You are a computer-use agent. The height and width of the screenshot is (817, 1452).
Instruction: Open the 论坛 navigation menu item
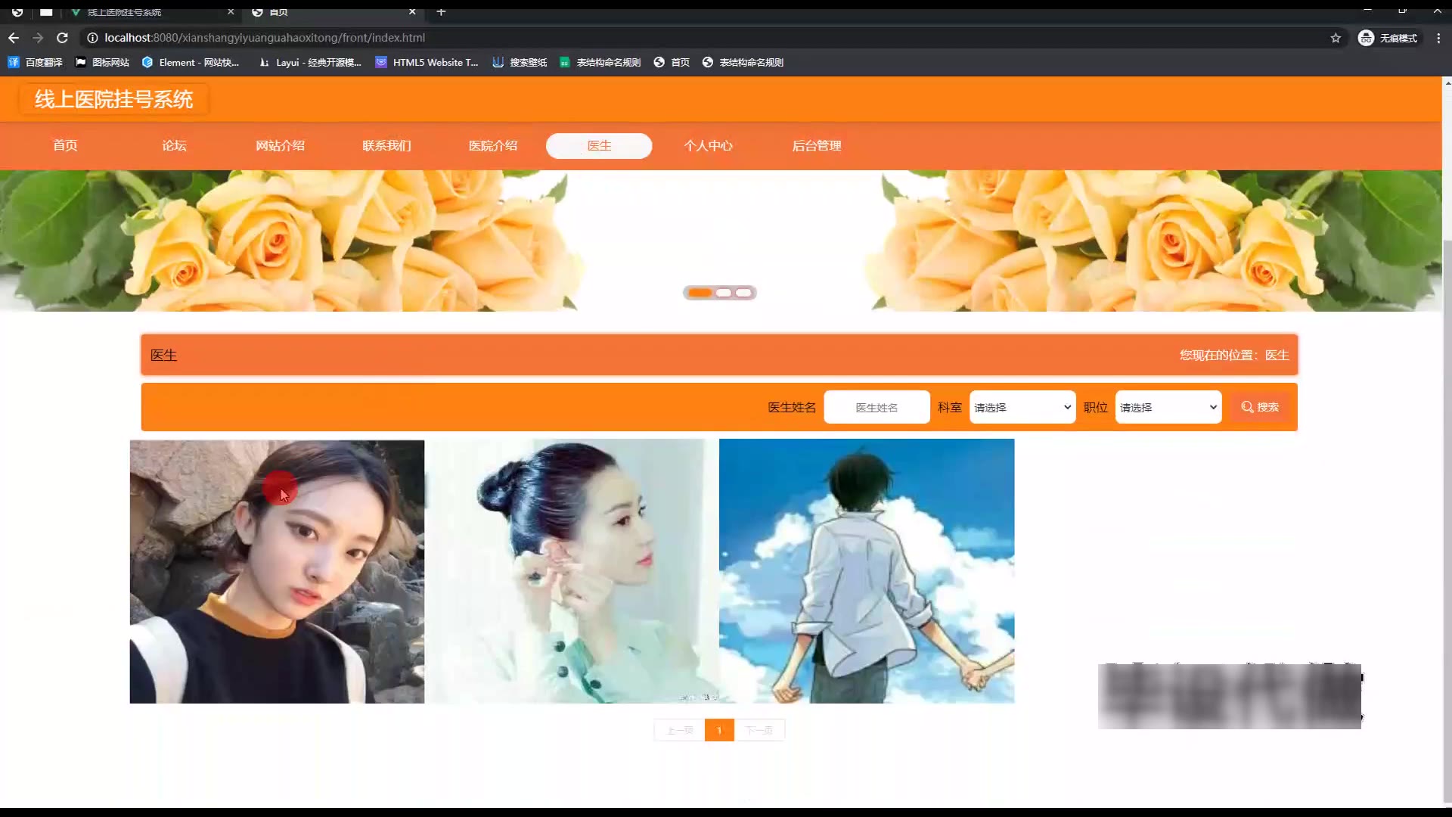[174, 146]
